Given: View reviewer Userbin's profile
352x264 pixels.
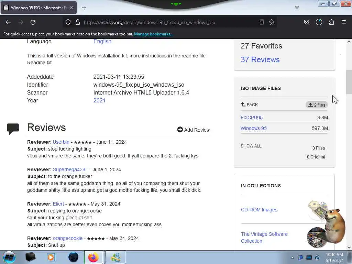Looking at the screenshot, I should pos(61,142).
